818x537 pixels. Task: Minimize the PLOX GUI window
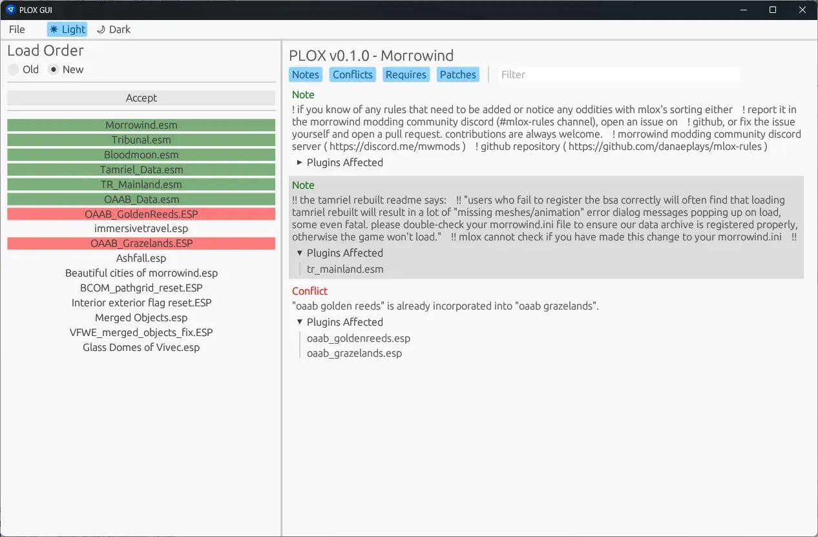point(742,10)
